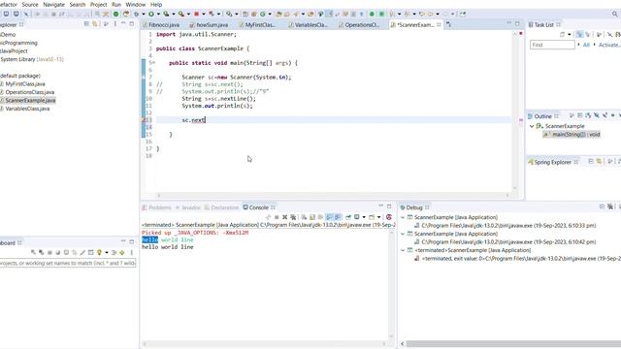Click the Run button with green circle arrow
The width and height of the screenshot is (621, 349).
coord(151,14)
